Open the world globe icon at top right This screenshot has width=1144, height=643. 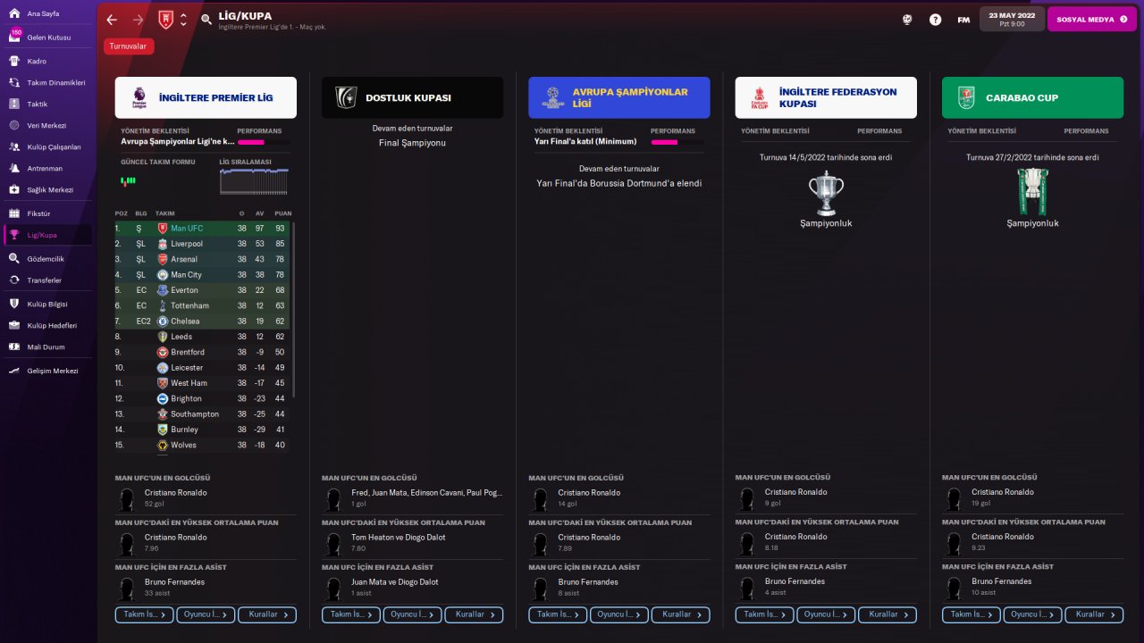907,20
